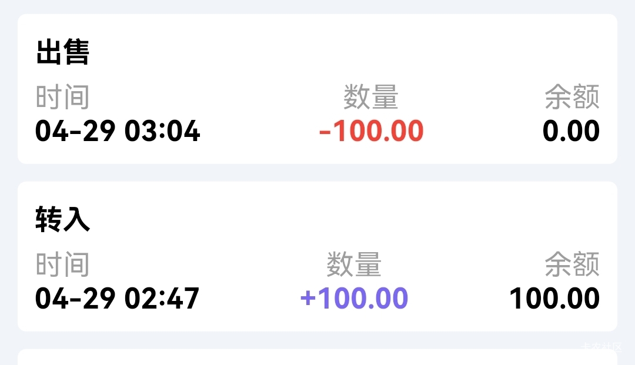Click the red -100.00 amount
The width and height of the screenshot is (635, 365).
(x=371, y=131)
